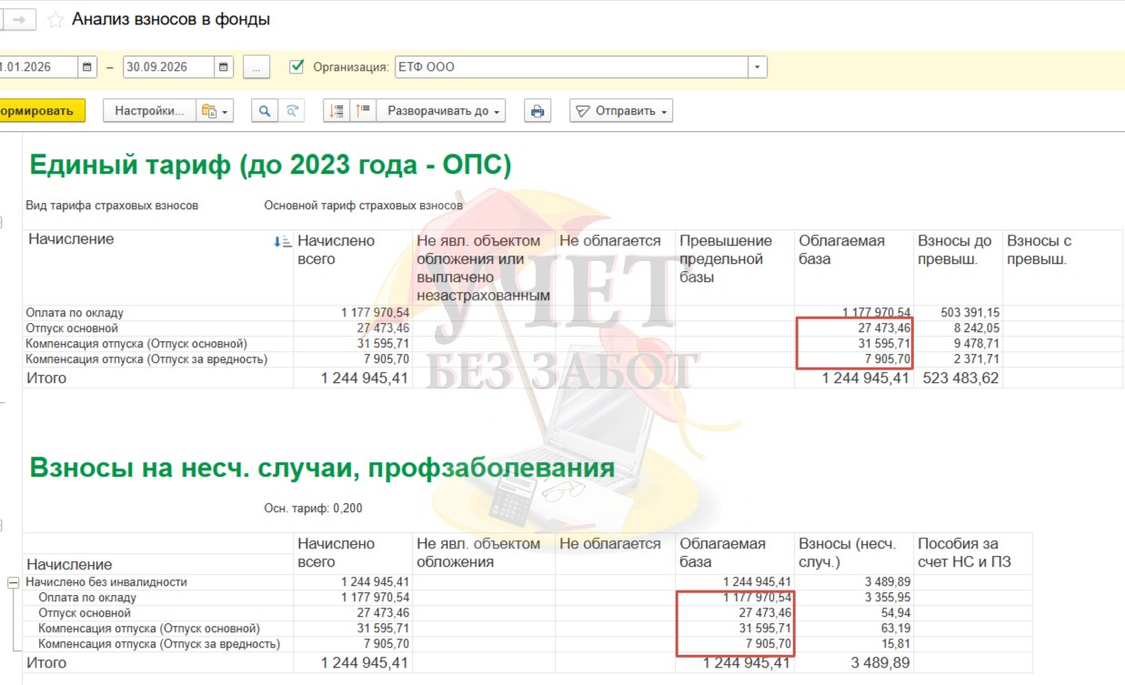Select the 523 483,62 total contributions cell

click(x=959, y=378)
